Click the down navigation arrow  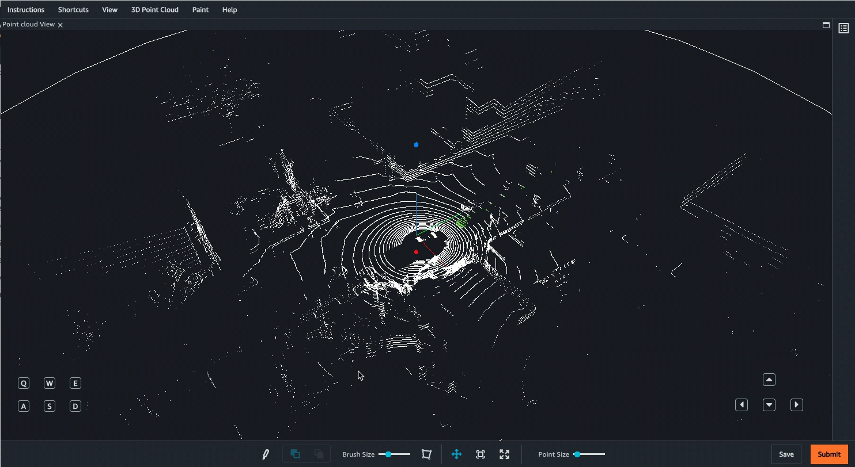tap(769, 404)
